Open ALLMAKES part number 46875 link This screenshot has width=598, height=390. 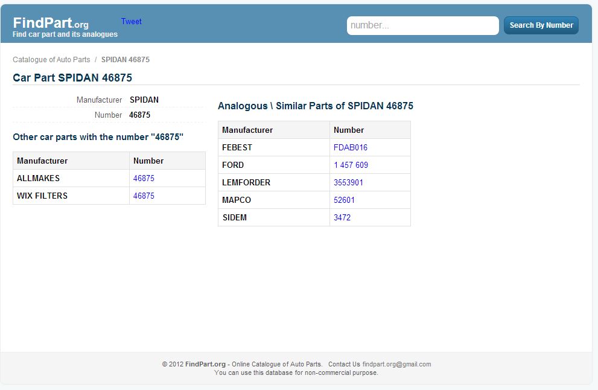coord(144,178)
